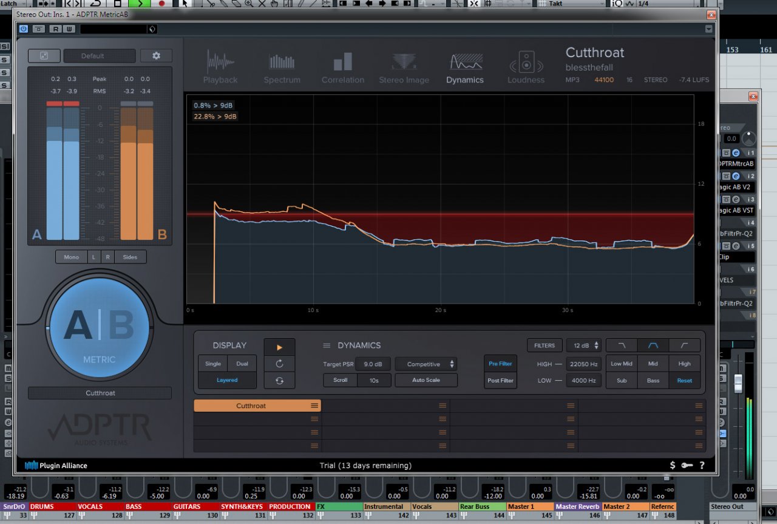777x524 pixels.
Task: Select the Cutthroat reference track slot
Action: [x=257, y=406]
